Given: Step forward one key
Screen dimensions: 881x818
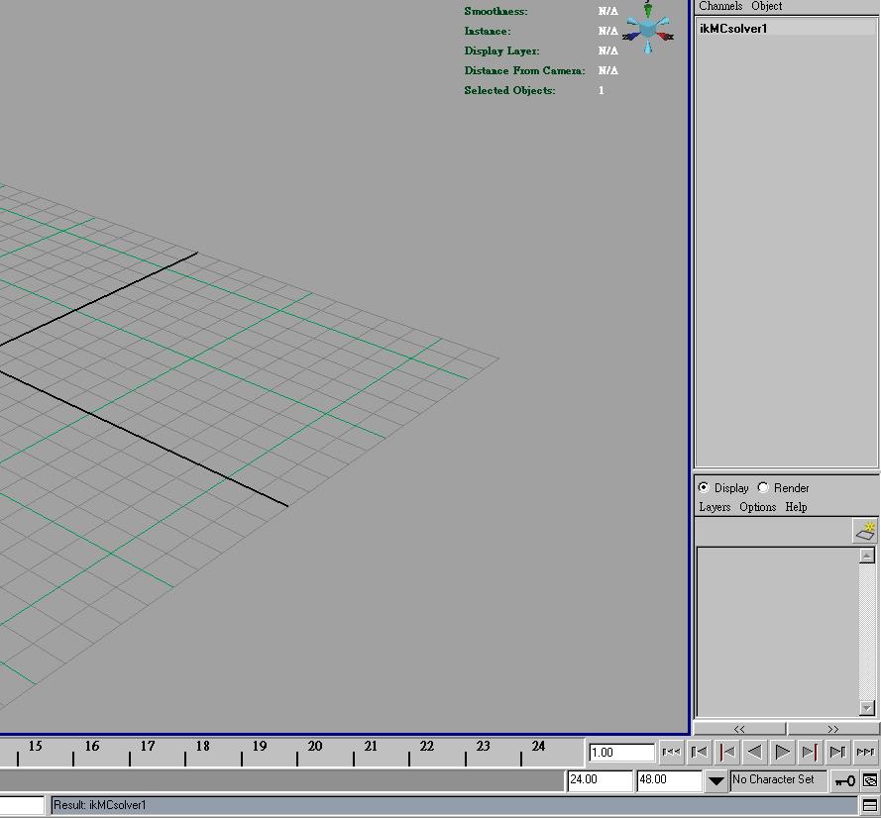Looking at the screenshot, I should [x=810, y=752].
